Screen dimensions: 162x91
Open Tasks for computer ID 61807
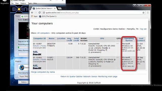click(x=44, y=46)
